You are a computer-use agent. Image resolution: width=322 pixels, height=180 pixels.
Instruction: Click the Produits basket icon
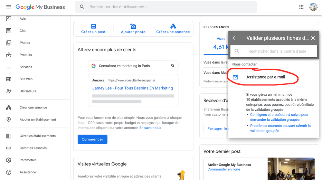pos(9,55)
